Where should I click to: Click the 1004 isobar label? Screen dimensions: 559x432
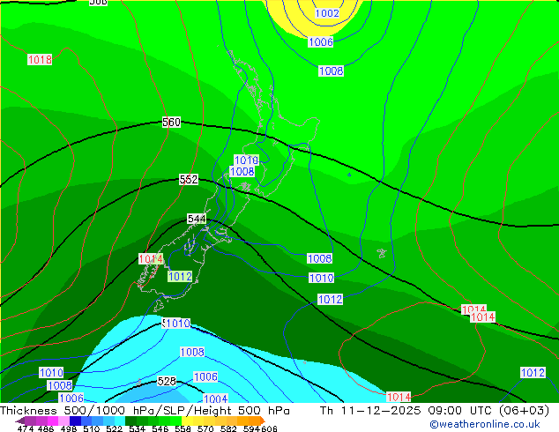coord(215,398)
